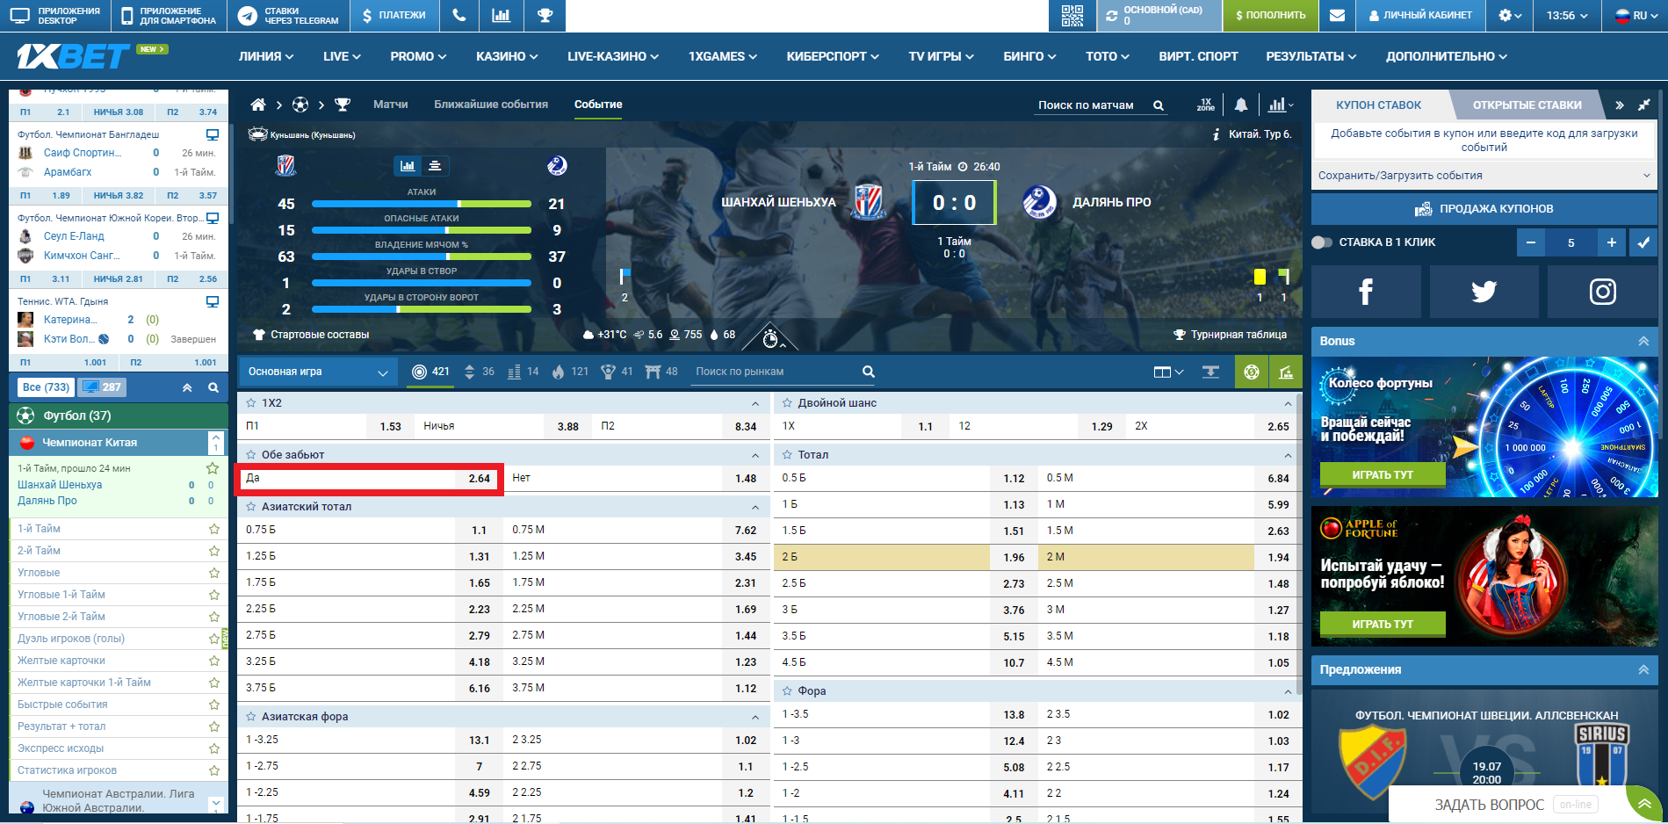Screen dimensions: 1668x824
Task: Collapse the Фора market section
Action: point(1288,691)
